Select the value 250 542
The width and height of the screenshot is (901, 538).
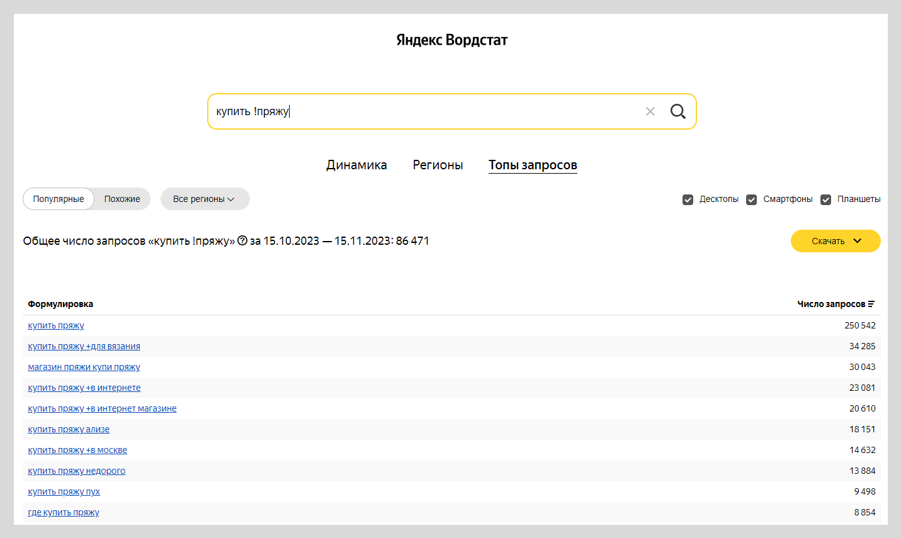coord(860,325)
